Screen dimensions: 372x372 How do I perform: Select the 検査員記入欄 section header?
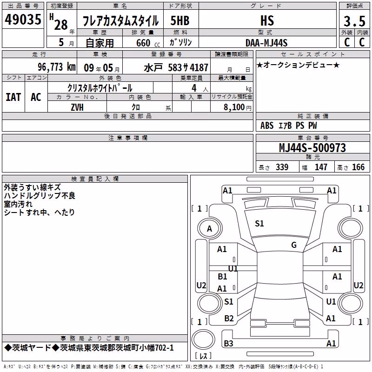coord(95,179)
